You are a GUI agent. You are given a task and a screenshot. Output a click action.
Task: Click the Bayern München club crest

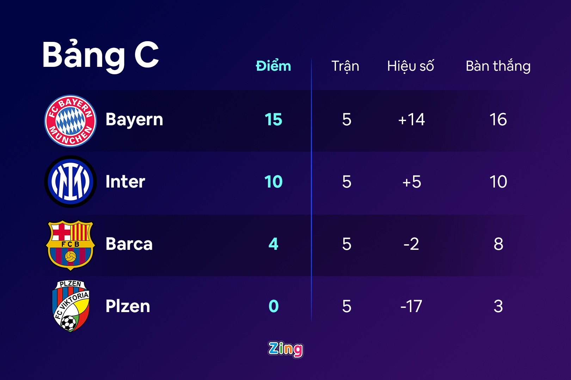point(70,121)
